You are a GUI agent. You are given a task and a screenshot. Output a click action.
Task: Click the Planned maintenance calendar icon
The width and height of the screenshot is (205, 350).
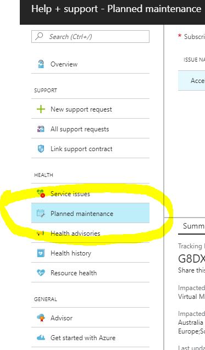click(41, 213)
